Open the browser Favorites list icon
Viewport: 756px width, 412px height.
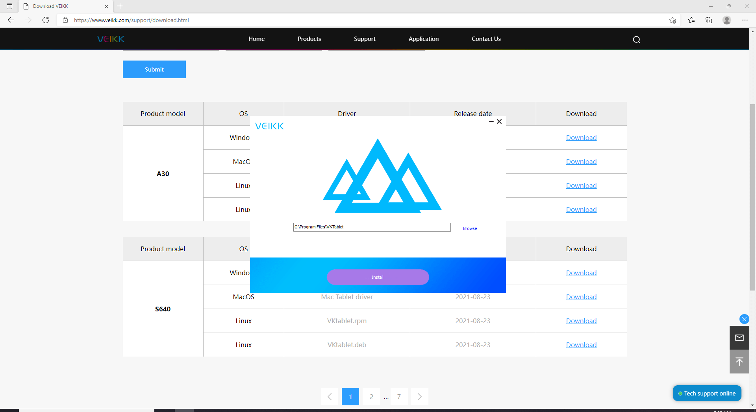pos(691,20)
